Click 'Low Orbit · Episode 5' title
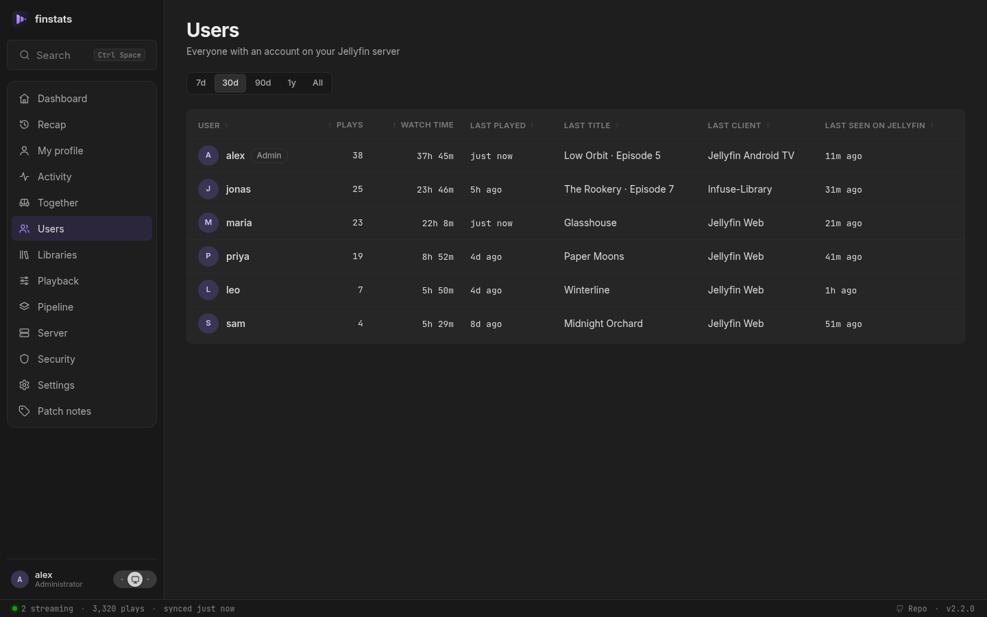Image resolution: width=987 pixels, height=617 pixels. pyautogui.click(x=612, y=156)
